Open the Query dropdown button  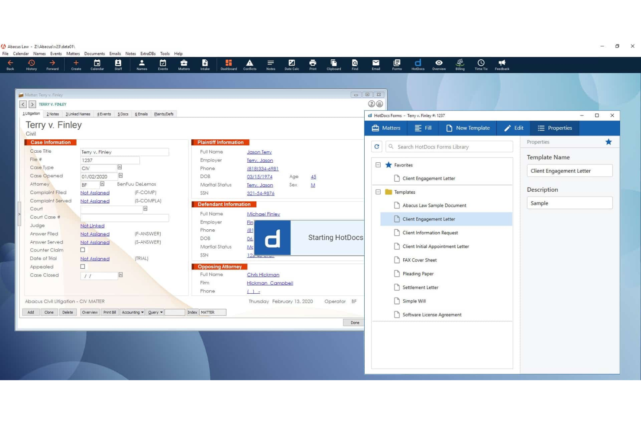[x=155, y=312]
